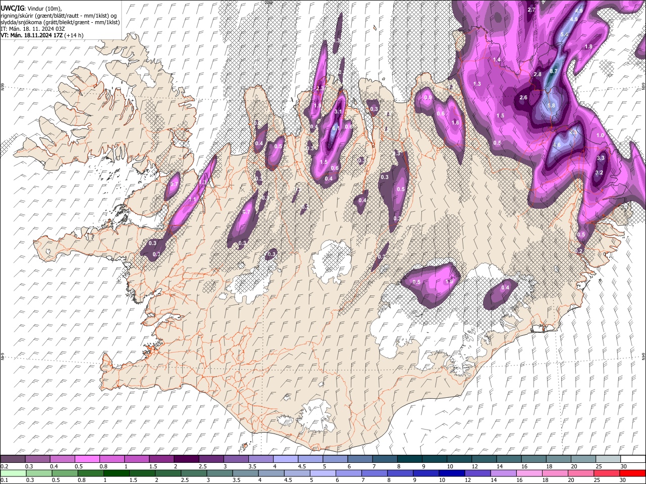Screen dimensions: 646x484
Task: Select the "slydda/snjókoma" legend description line
Action: [60, 22]
